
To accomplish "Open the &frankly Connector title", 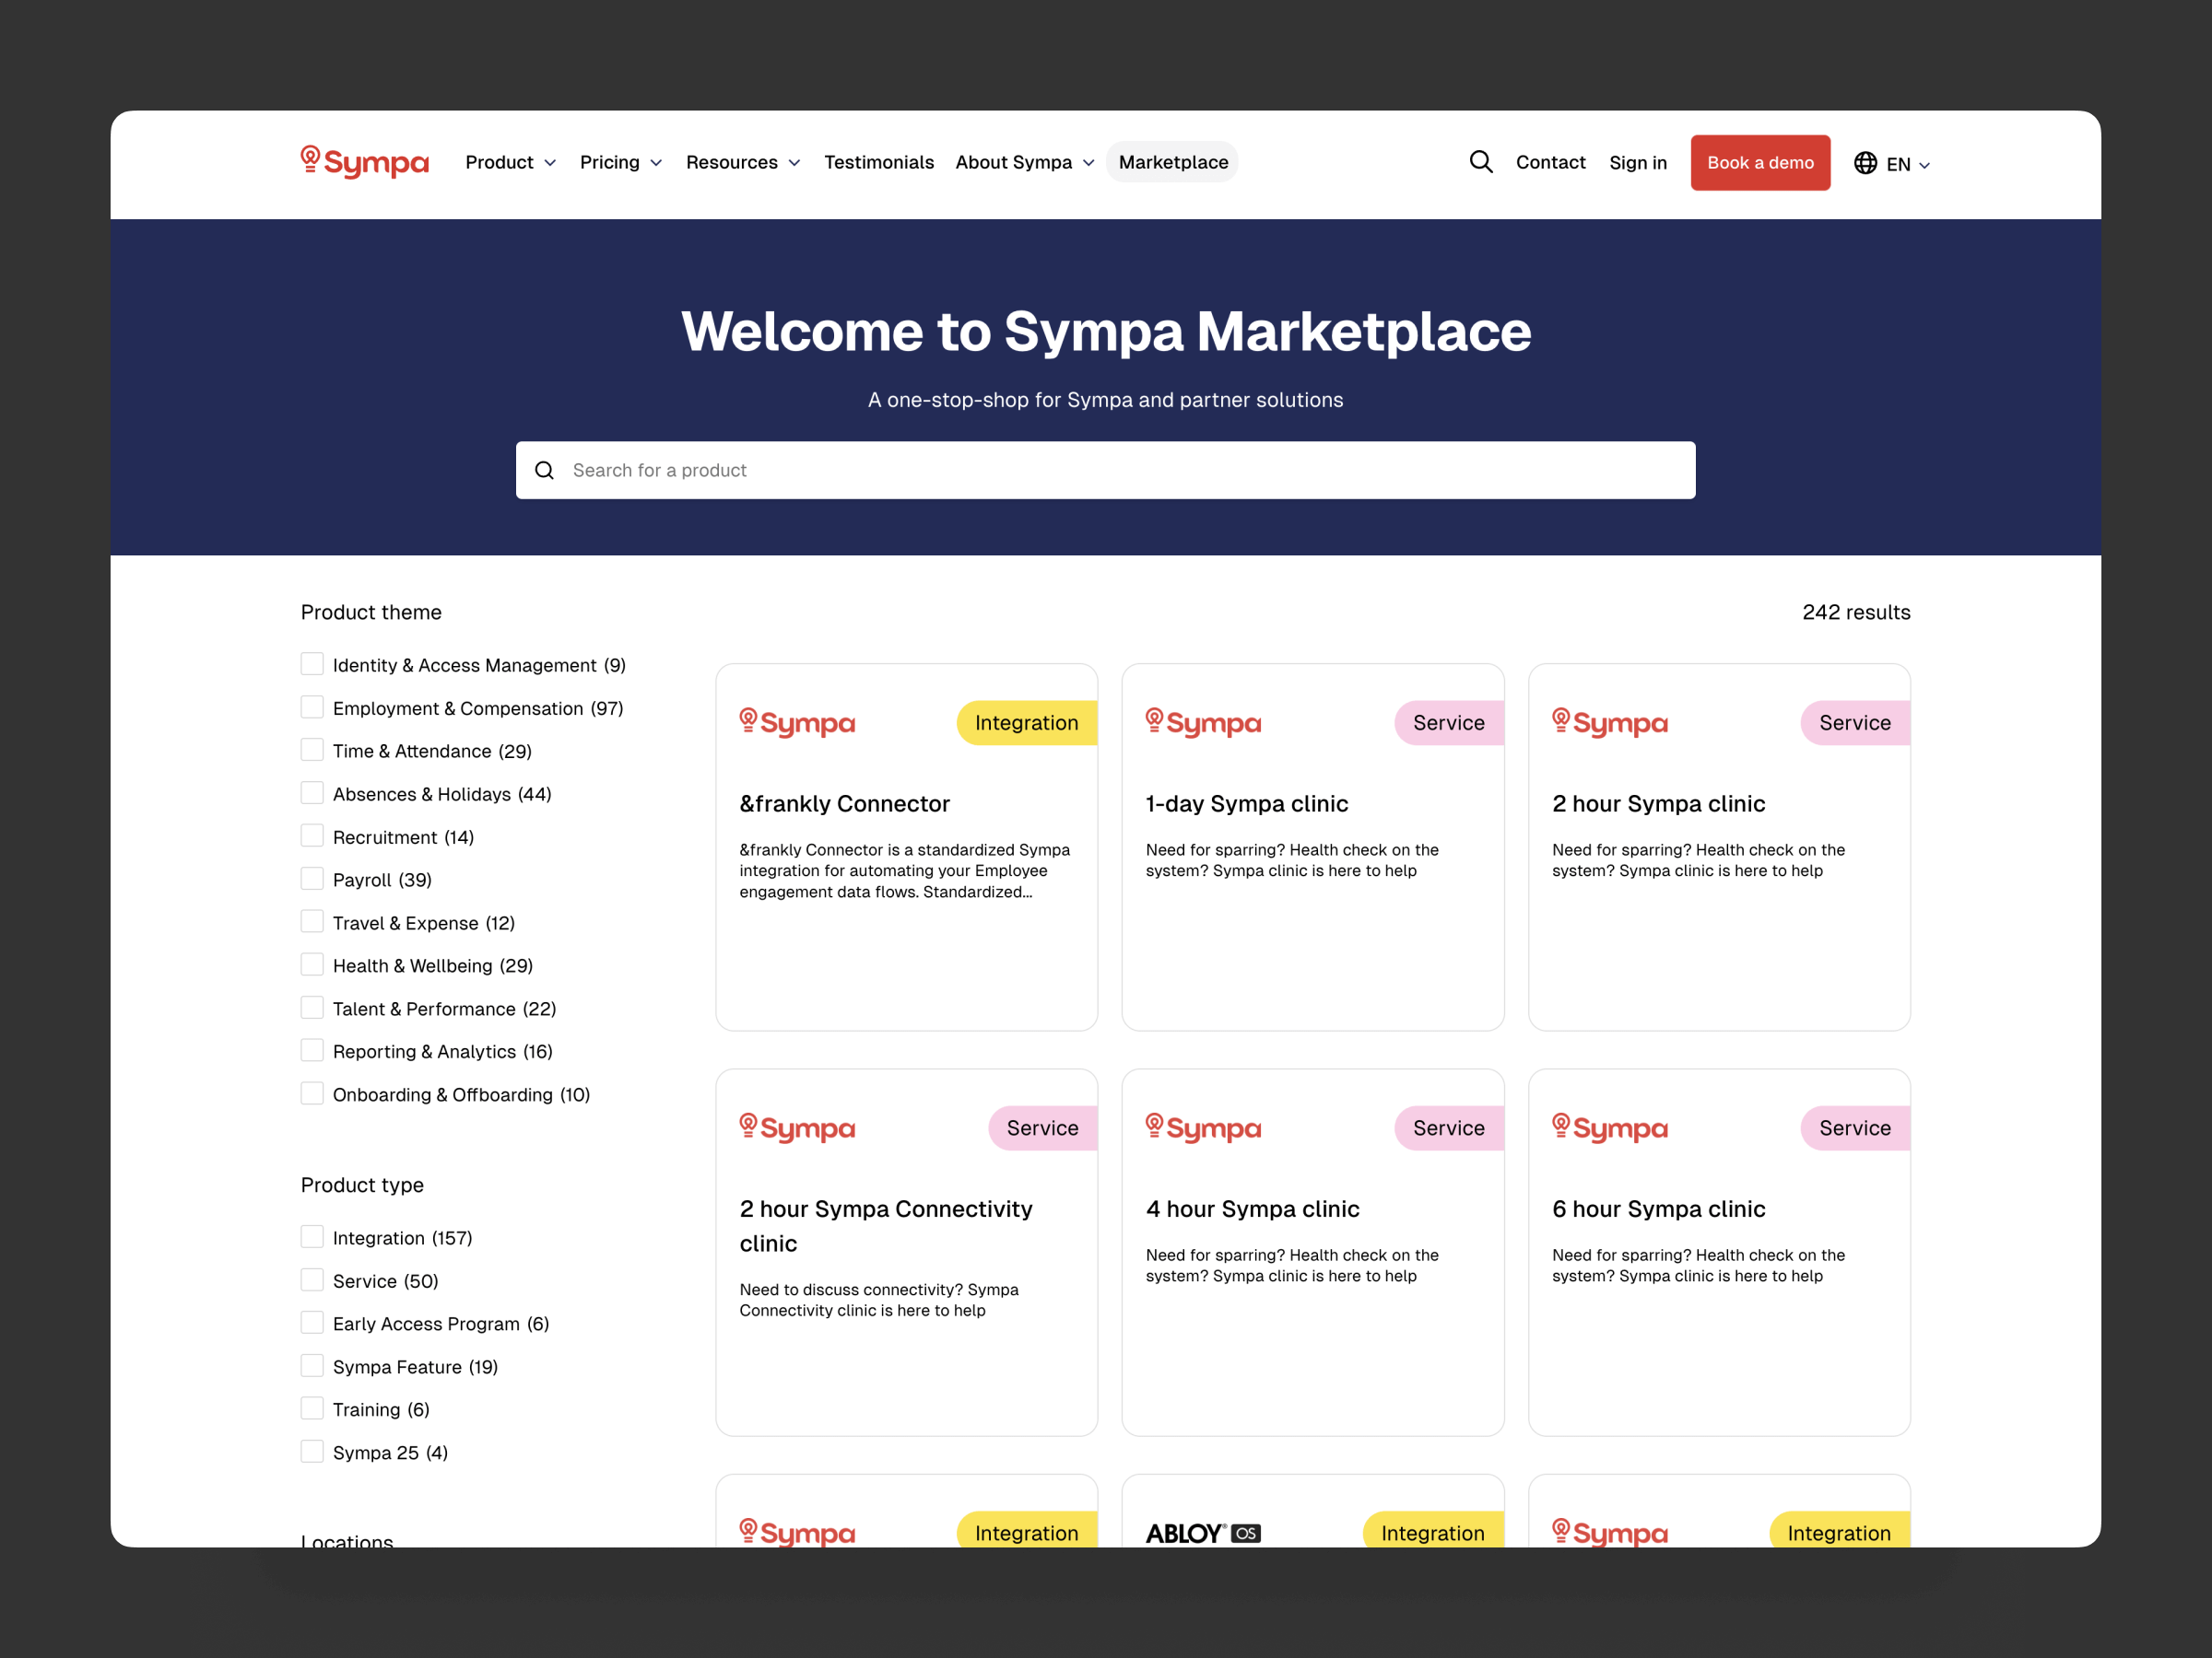I will pos(844,803).
